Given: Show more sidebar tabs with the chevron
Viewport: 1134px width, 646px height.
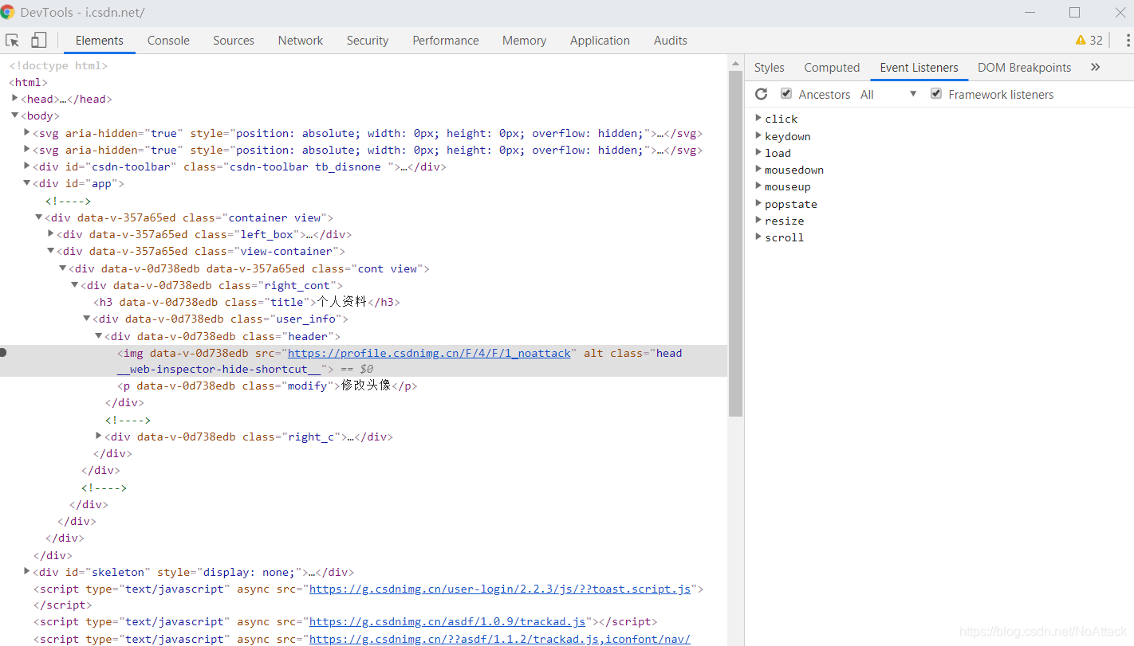Looking at the screenshot, I should tap(1095, 68).
